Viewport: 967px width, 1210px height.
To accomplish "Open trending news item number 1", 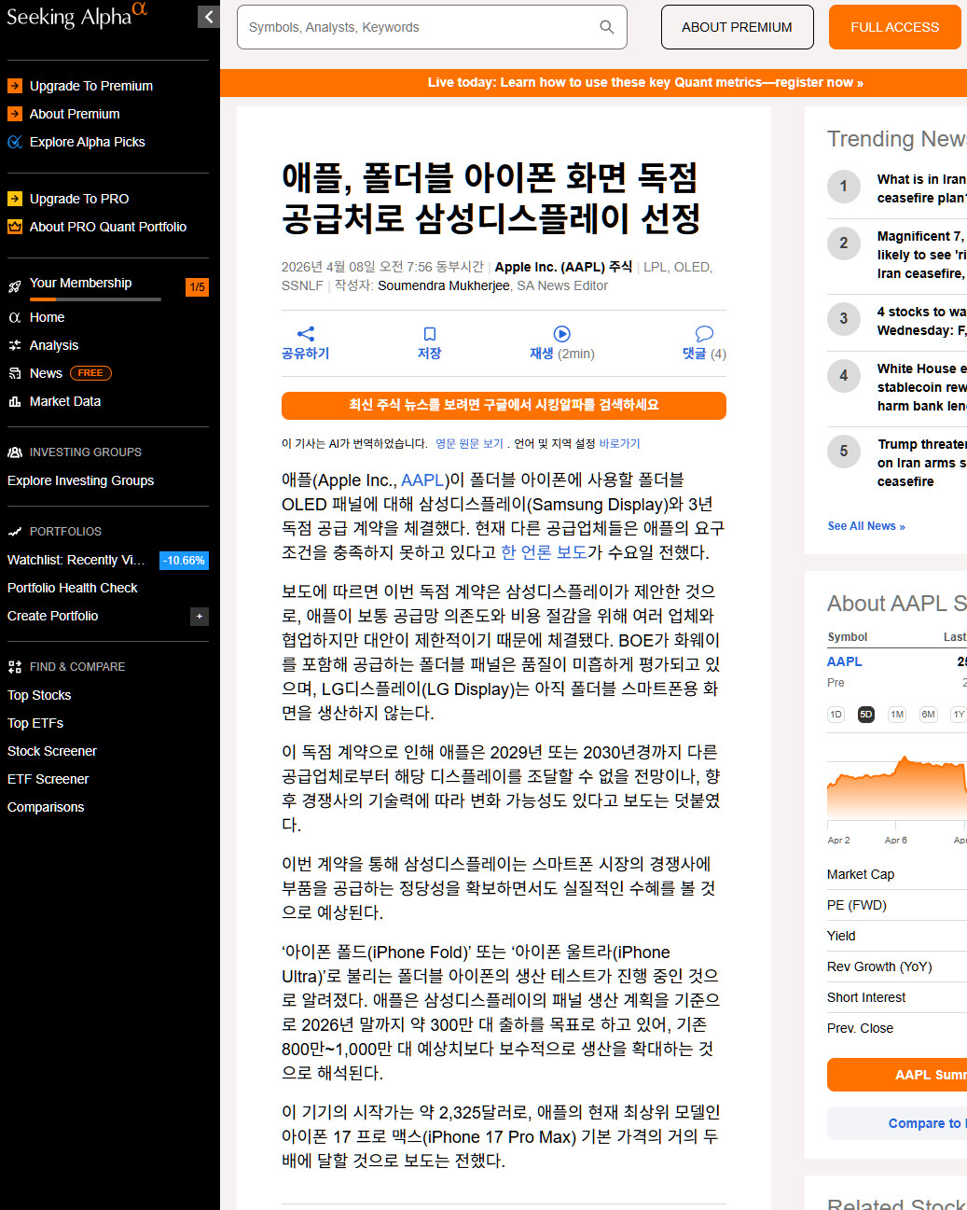I will (x=897, y=188).
